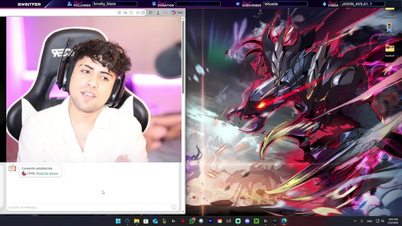The image size is (402, 226).
Task: Click the SWINTFER overlay logo
Action: coord(29,4)
